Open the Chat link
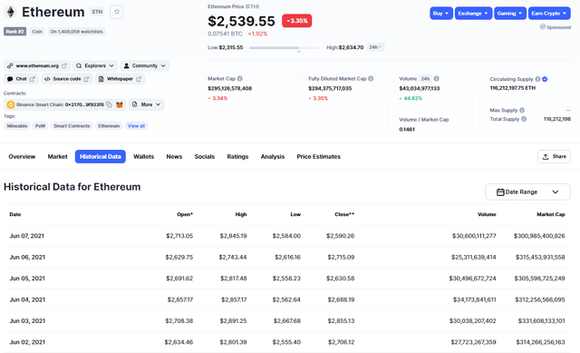 click(x=21, y=79)
